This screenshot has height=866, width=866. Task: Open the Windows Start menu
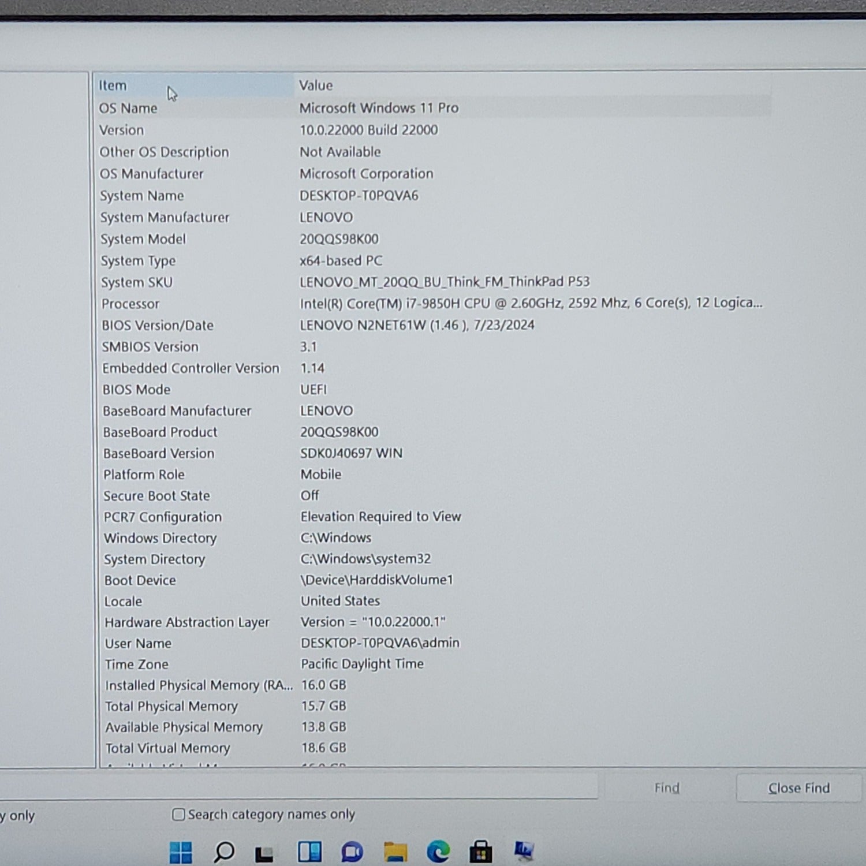pyautogui.click(x=181, y=852)
